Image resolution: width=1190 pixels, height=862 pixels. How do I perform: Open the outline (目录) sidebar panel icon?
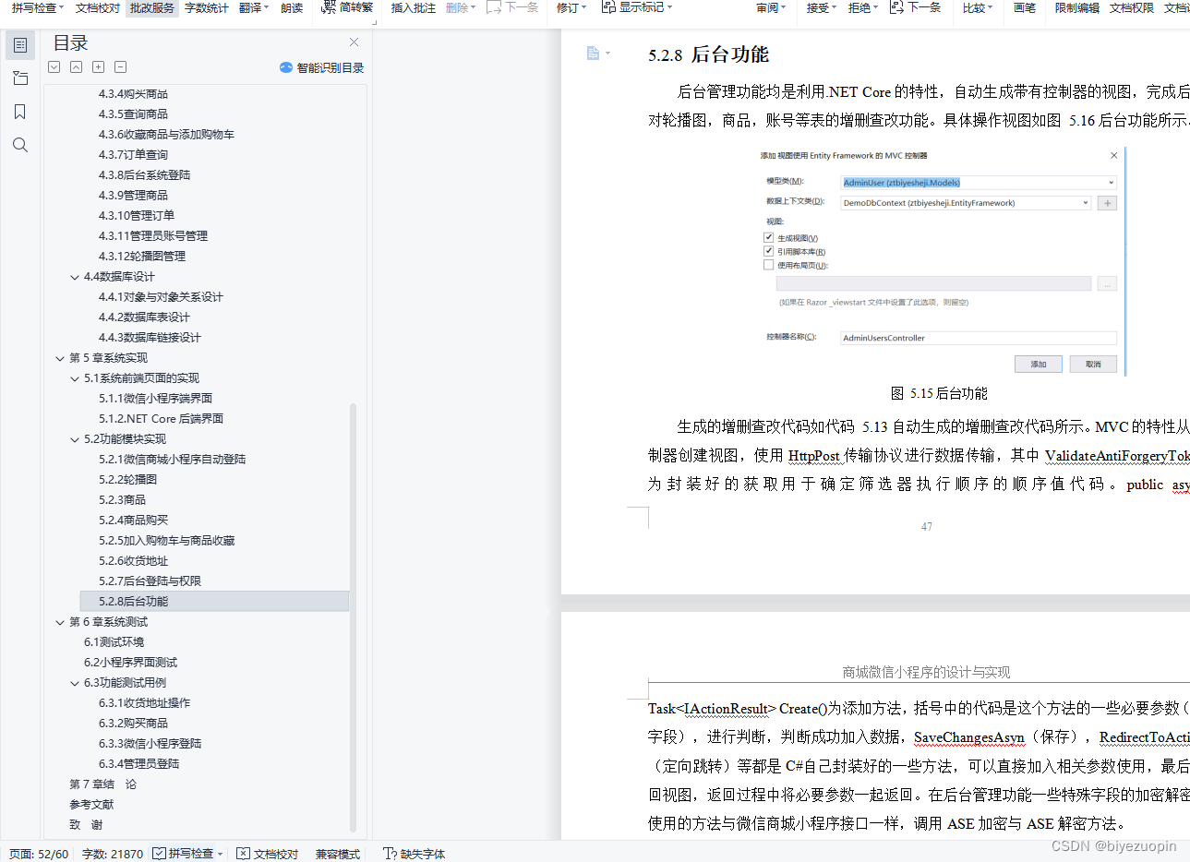pyautogui.click(x=20, y=45)
